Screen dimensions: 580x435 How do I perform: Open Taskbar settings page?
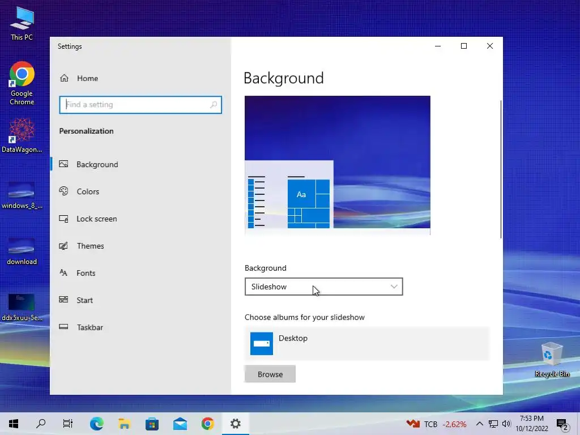(140, 327)
